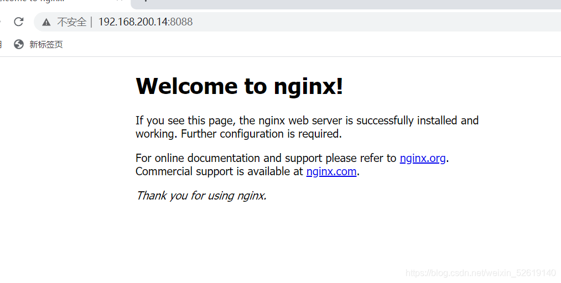Screen dimensions: 561x283
Task: Click the text Thank you for using nginx.
Action: click(x=201, y=196)
